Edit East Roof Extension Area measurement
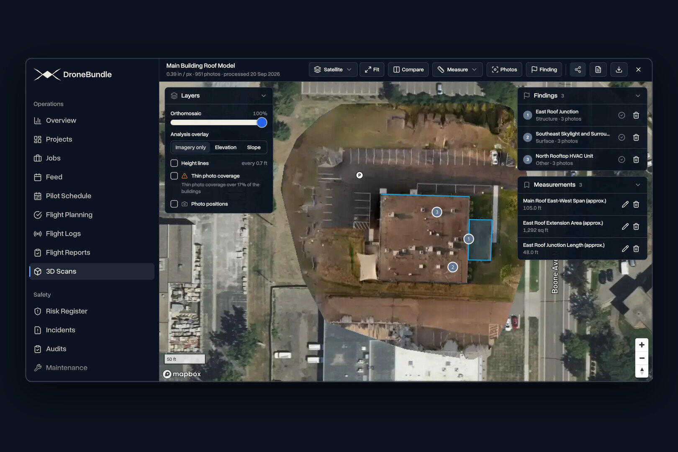 [x=625, y=226]
